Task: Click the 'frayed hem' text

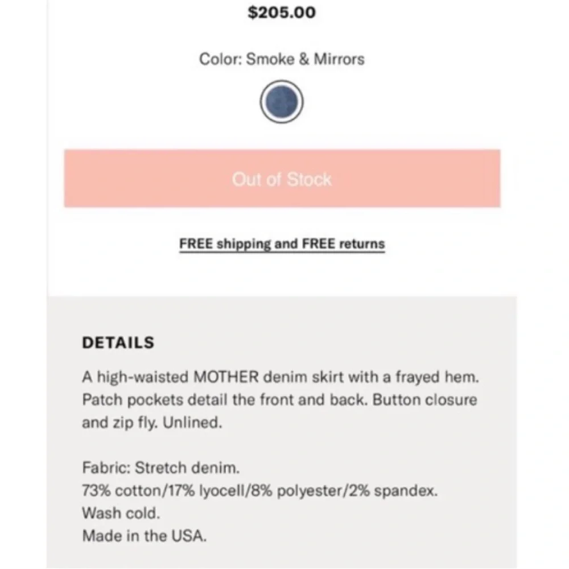Action: [x=437, y=377]
